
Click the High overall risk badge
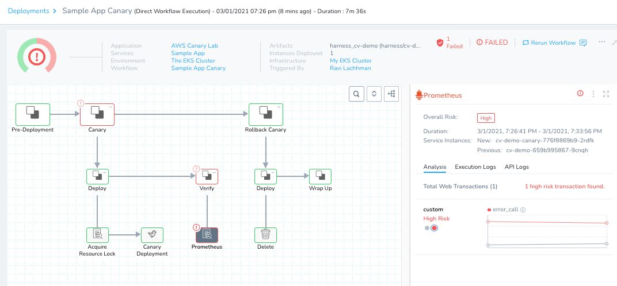tap(486, 118)
